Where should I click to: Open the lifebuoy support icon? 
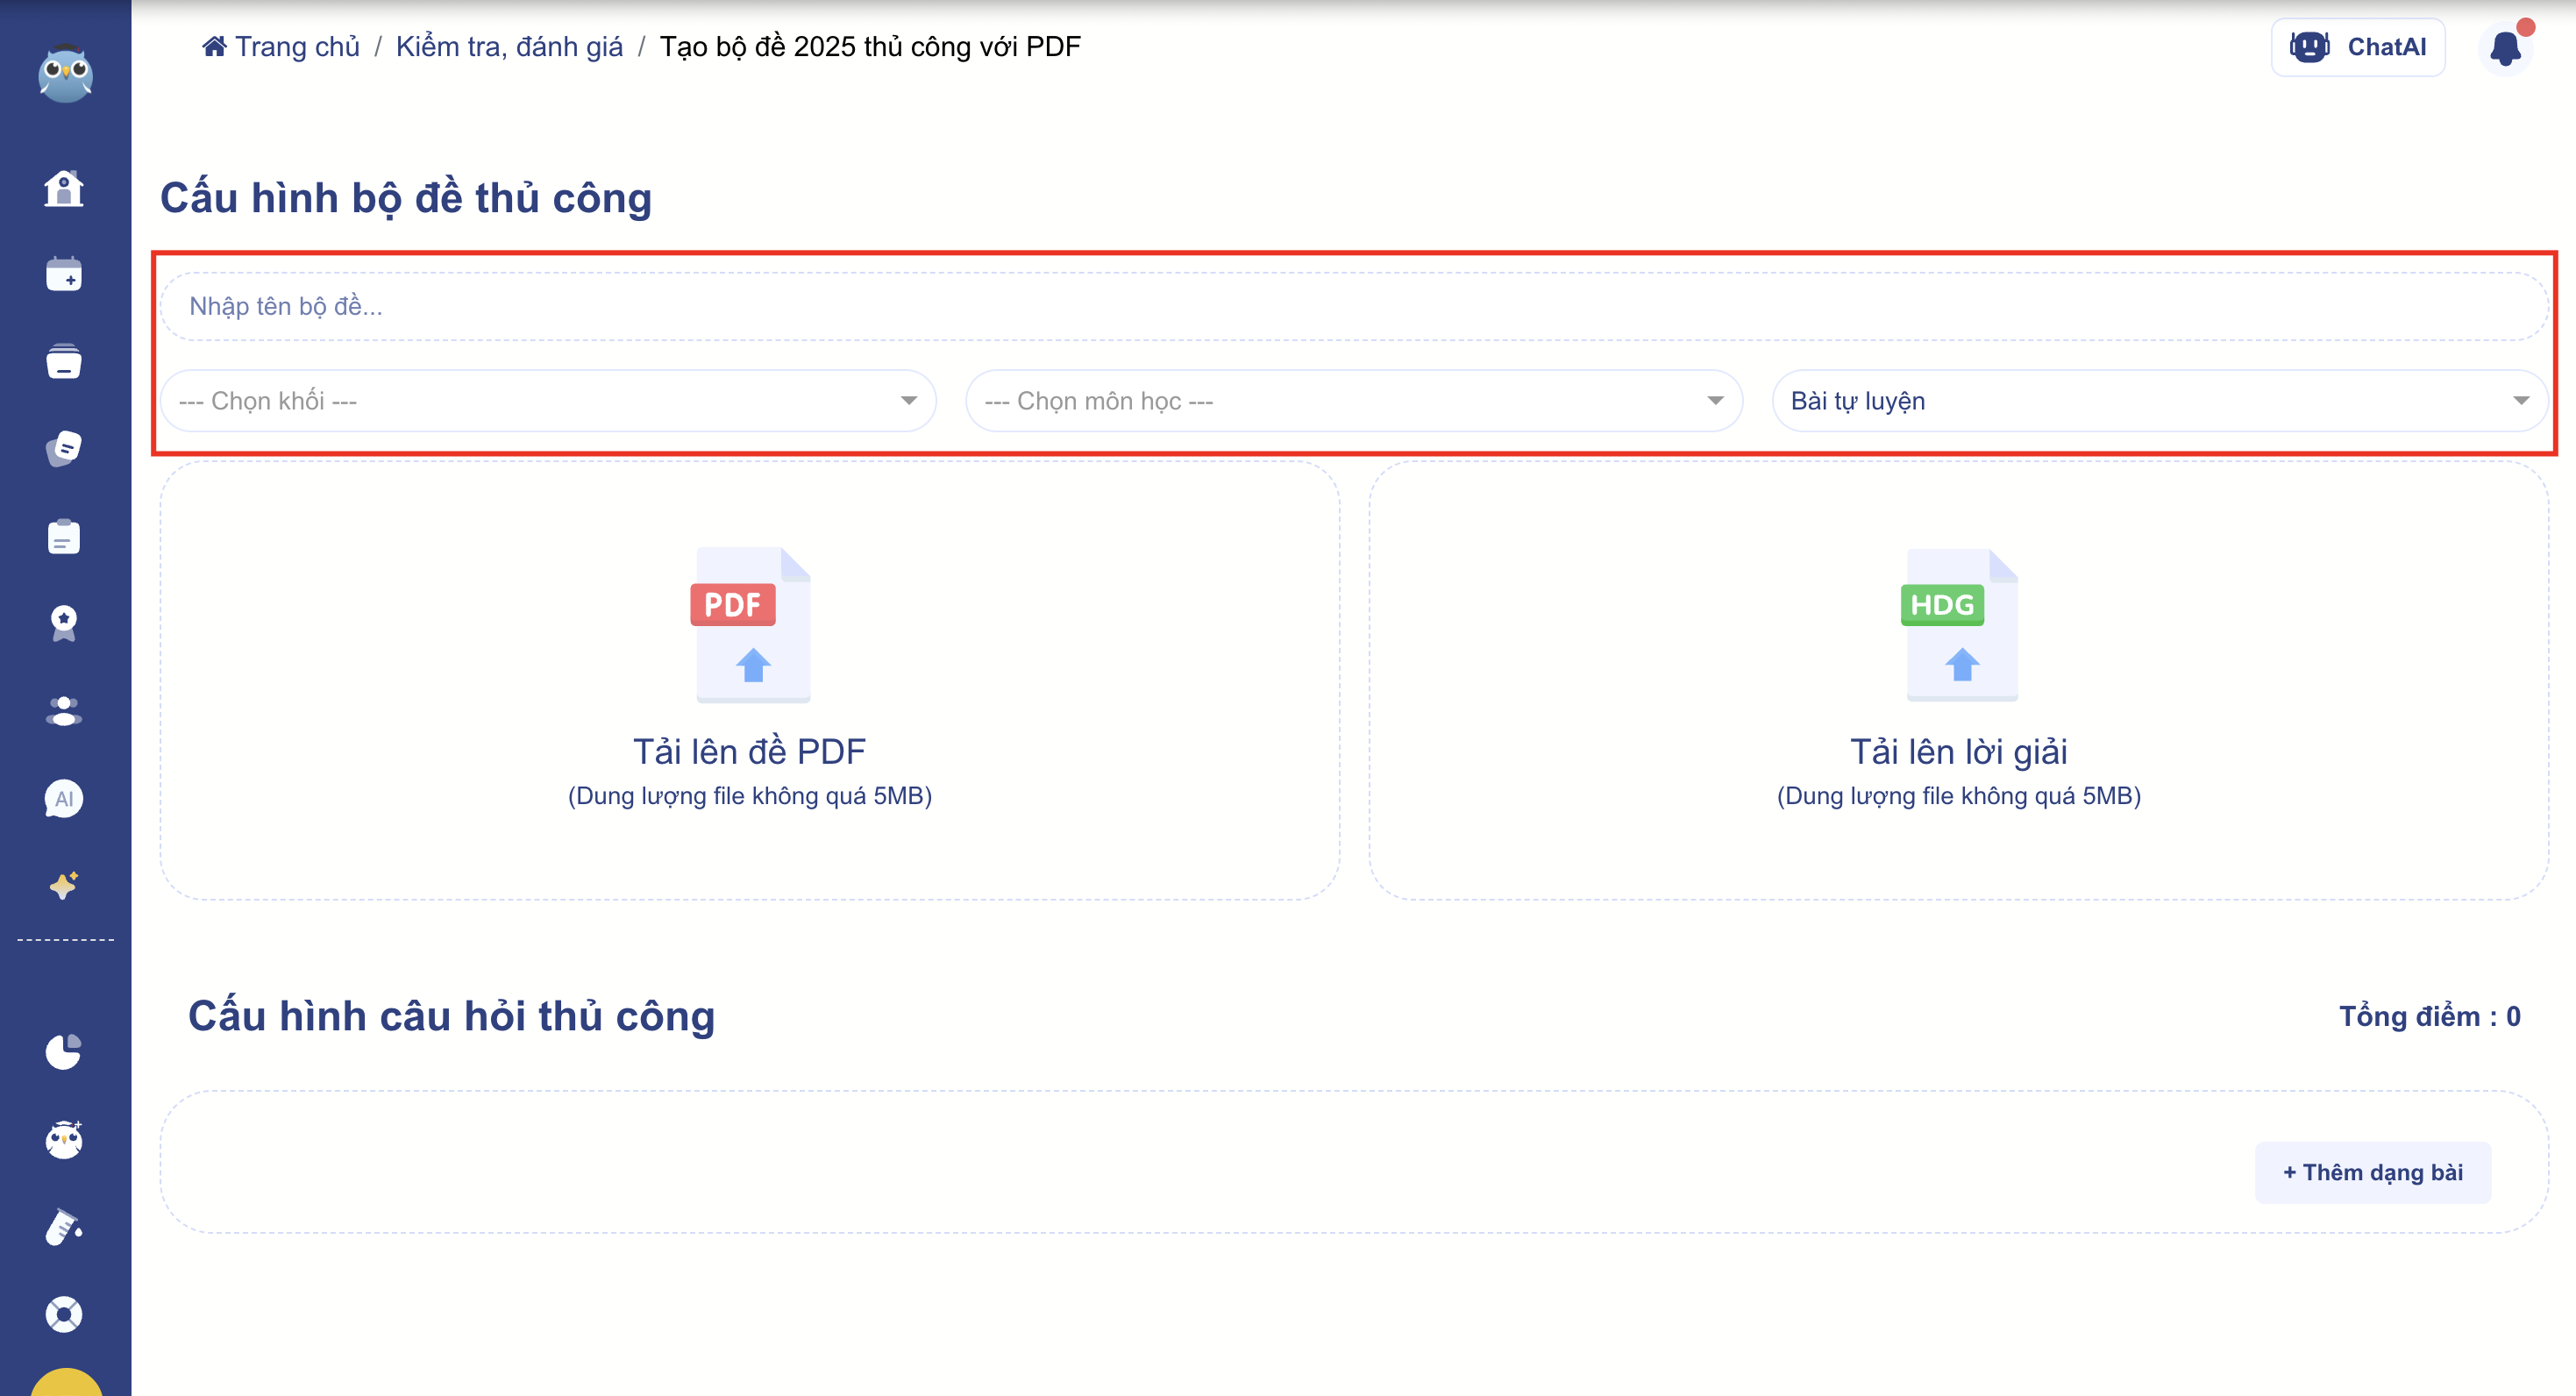[x=64, y=1314]
